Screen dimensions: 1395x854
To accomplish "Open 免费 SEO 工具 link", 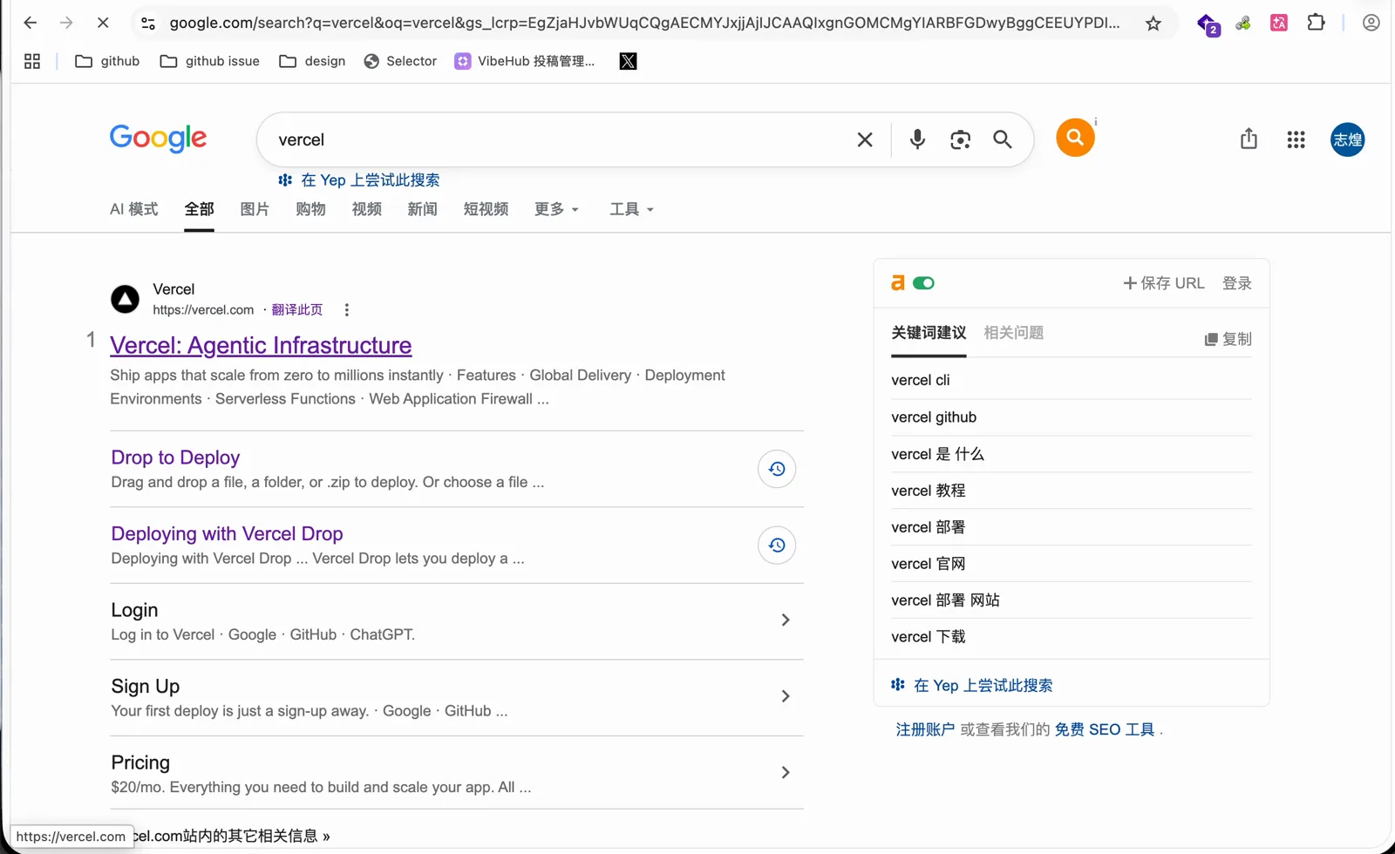I will (1105, 730).
